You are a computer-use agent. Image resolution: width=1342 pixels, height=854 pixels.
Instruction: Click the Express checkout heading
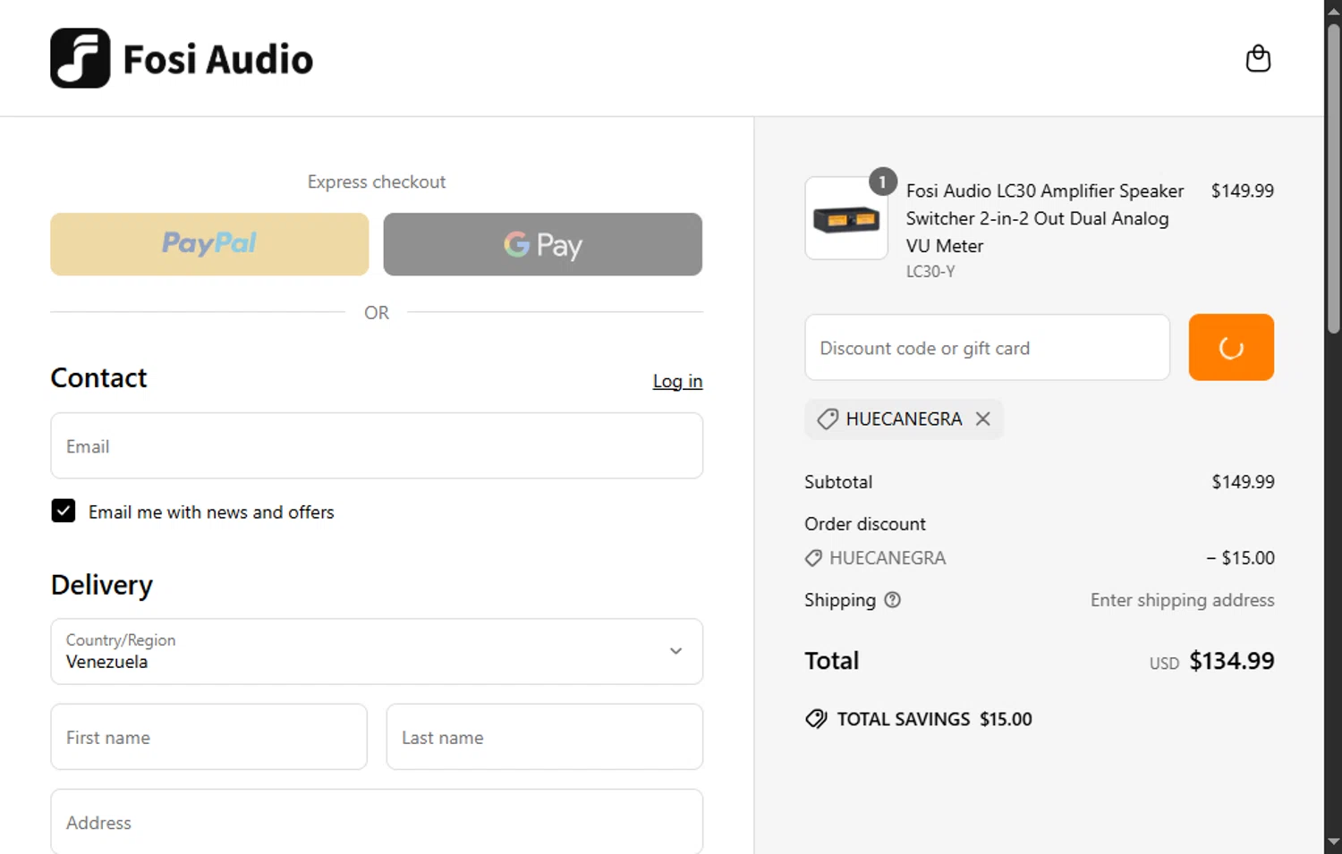tap(377, 182)
